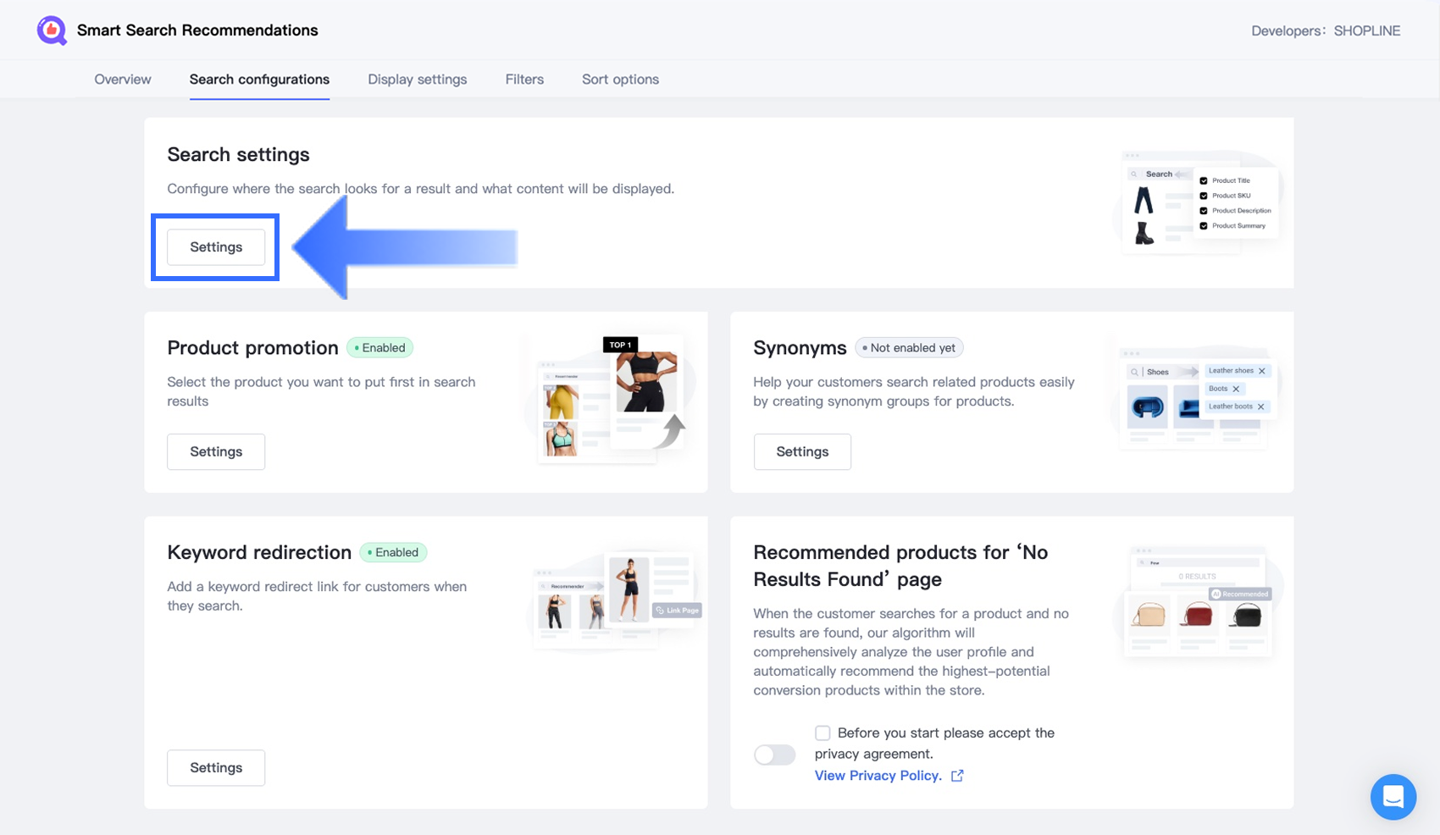The width and height of the screenshot is (1440, 835).
Task: Click the external link icon beside Privacy Policy
Action: click(957, 776)
